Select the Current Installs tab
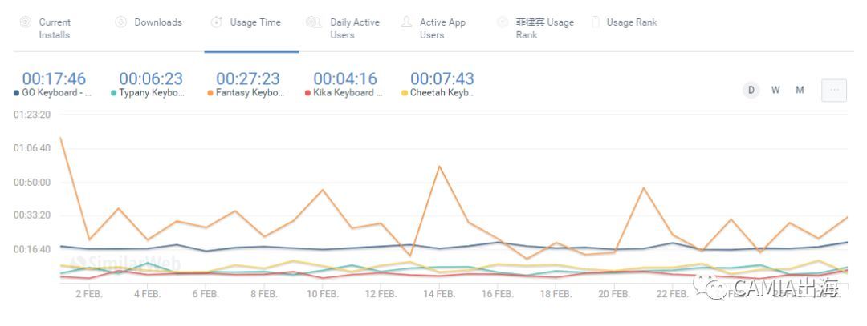Screen dimensions: 867x326 [55, 29]
